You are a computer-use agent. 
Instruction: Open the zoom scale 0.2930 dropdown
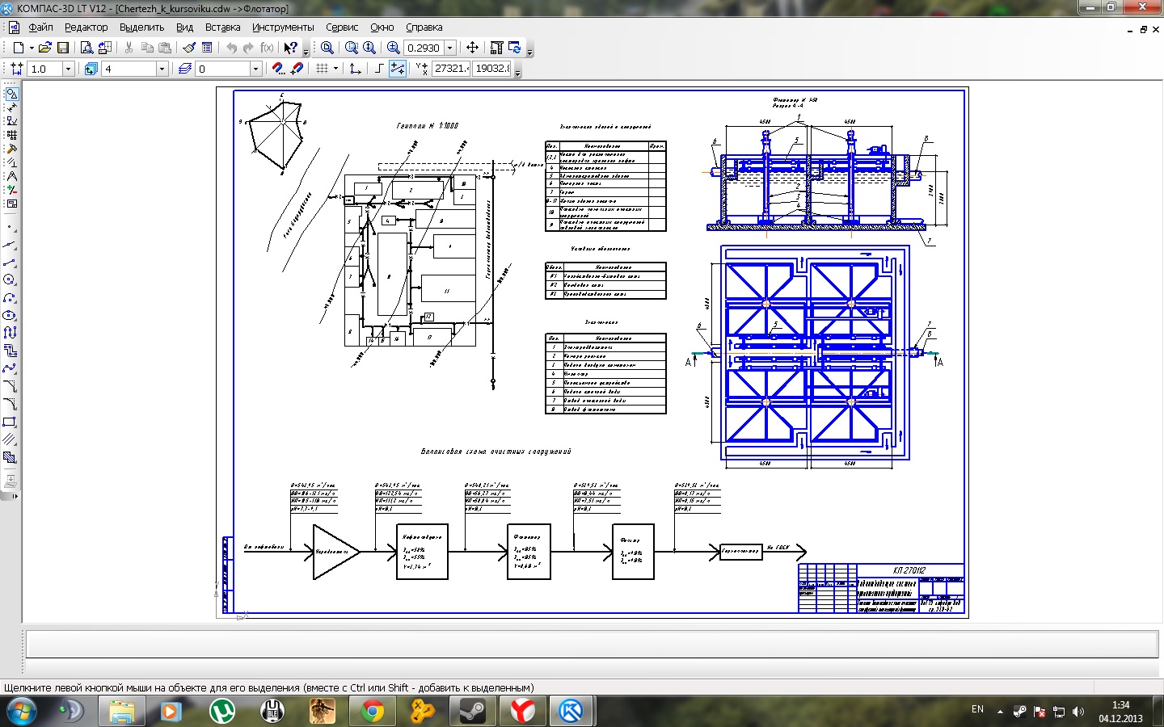click(x=450, y=48)
